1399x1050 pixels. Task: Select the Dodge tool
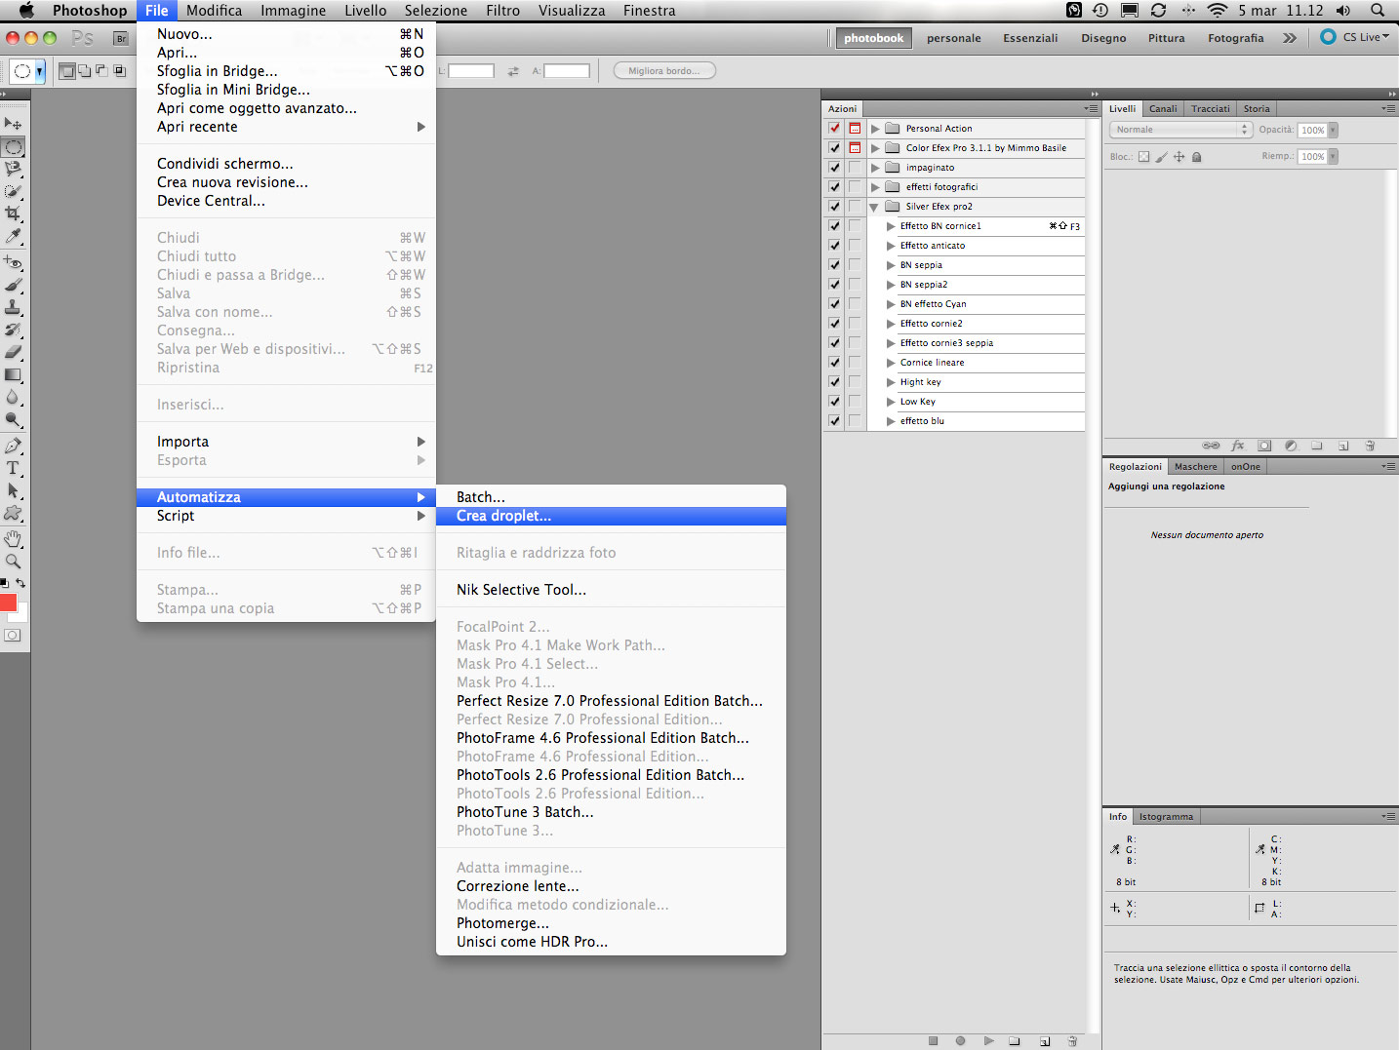[x=13, y=419]
